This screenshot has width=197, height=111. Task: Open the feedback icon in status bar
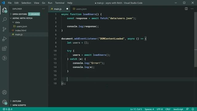187,109
